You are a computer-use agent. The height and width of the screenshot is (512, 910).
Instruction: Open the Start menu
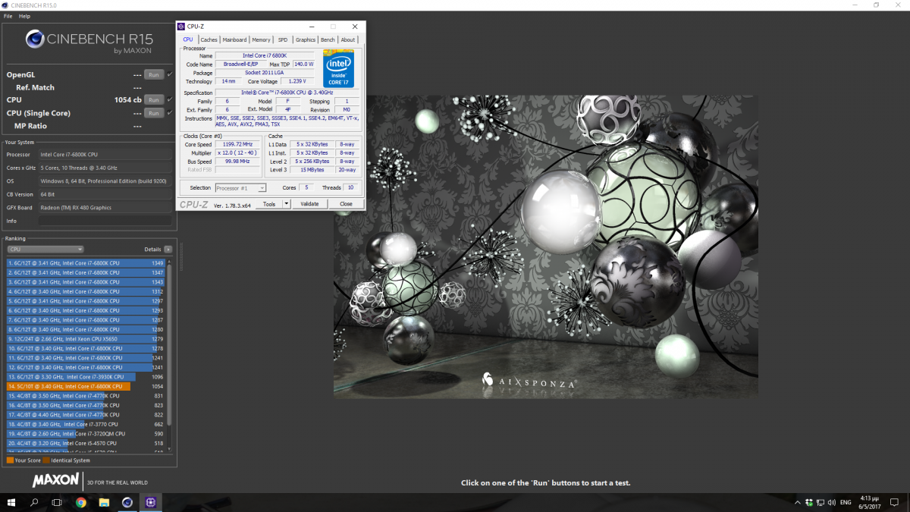[11, 502]
